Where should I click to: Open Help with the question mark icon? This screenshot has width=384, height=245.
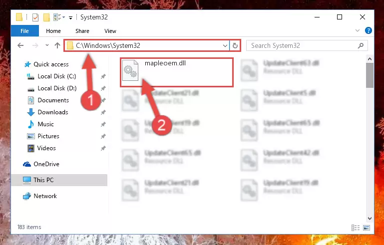369,30
